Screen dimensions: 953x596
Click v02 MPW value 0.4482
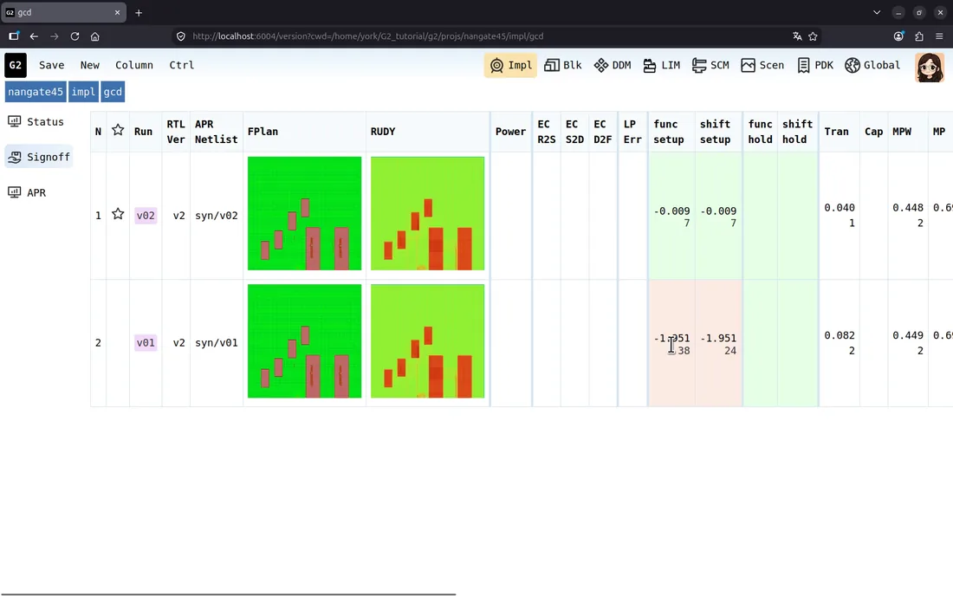point(908,215)
